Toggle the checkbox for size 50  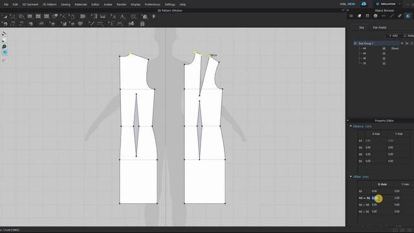384,63
